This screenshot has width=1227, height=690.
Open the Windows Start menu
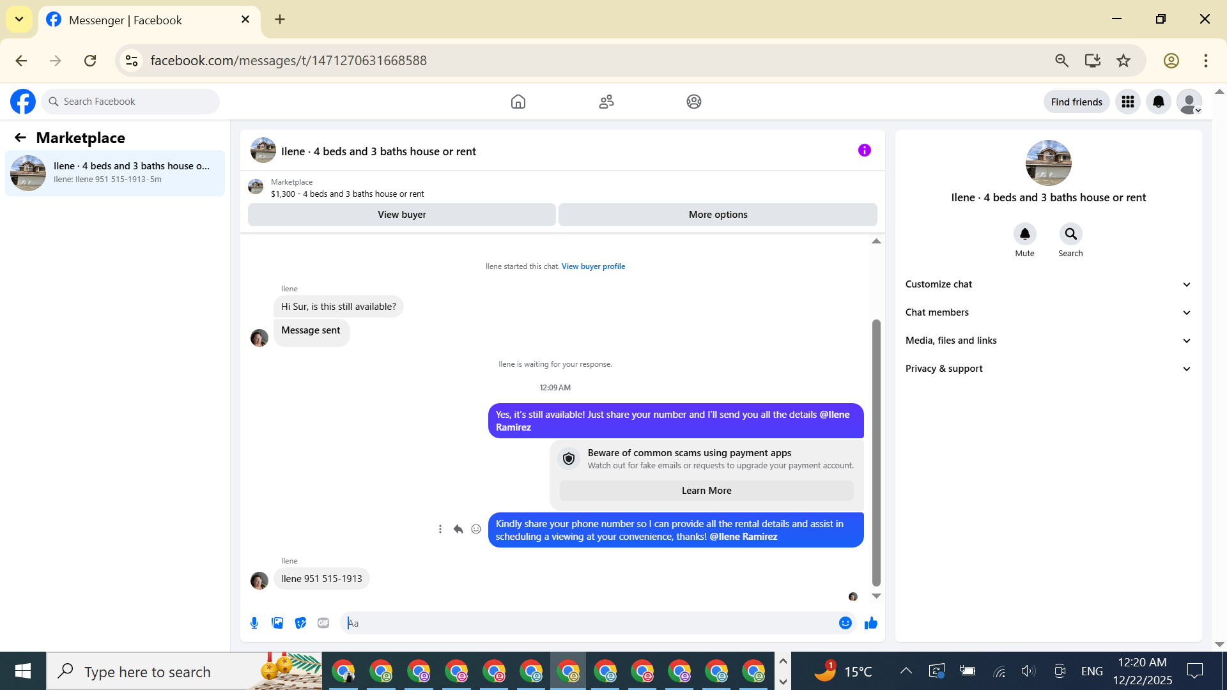coord(23,671)
